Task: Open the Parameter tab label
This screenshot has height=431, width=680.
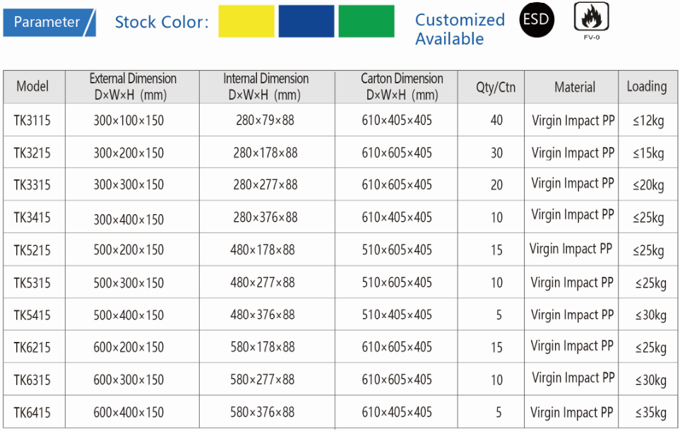Action: click(x=47, y=22)
